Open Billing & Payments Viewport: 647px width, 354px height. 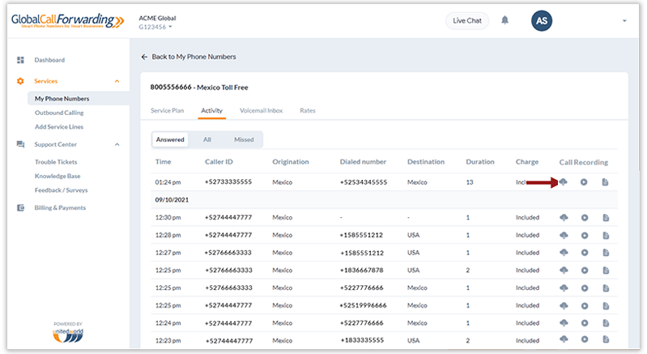60,207
